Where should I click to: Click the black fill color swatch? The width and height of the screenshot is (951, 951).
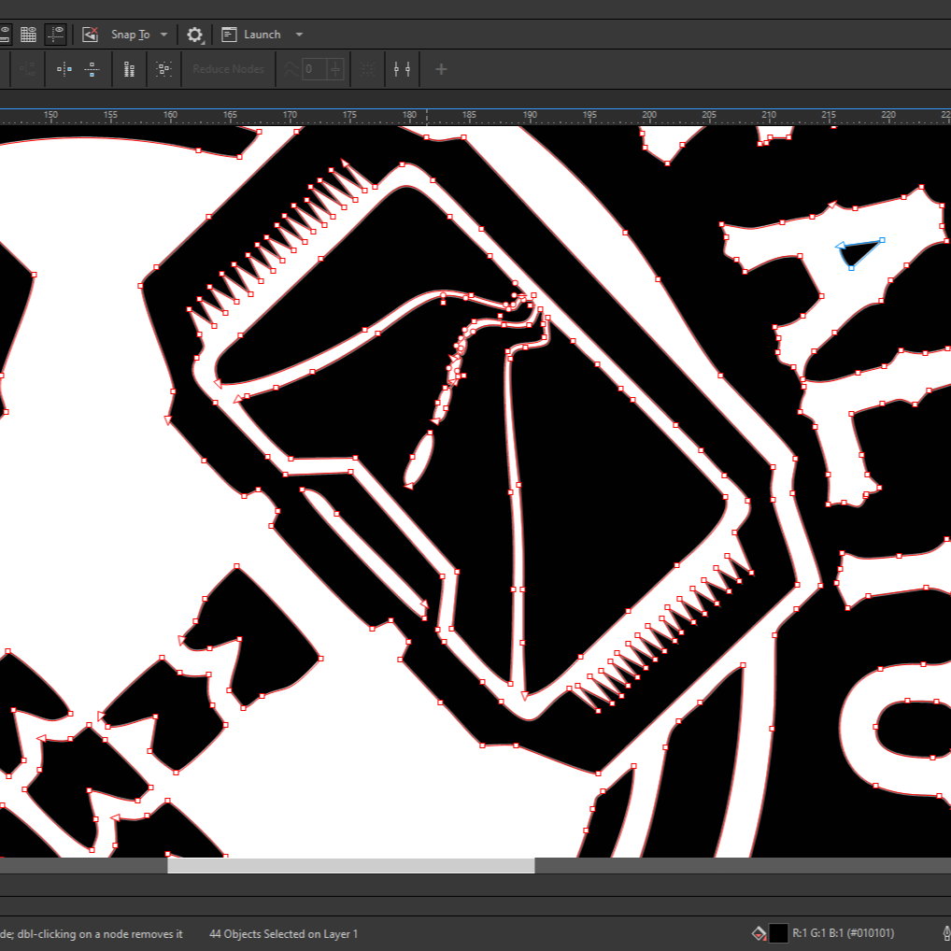point(778,933)
